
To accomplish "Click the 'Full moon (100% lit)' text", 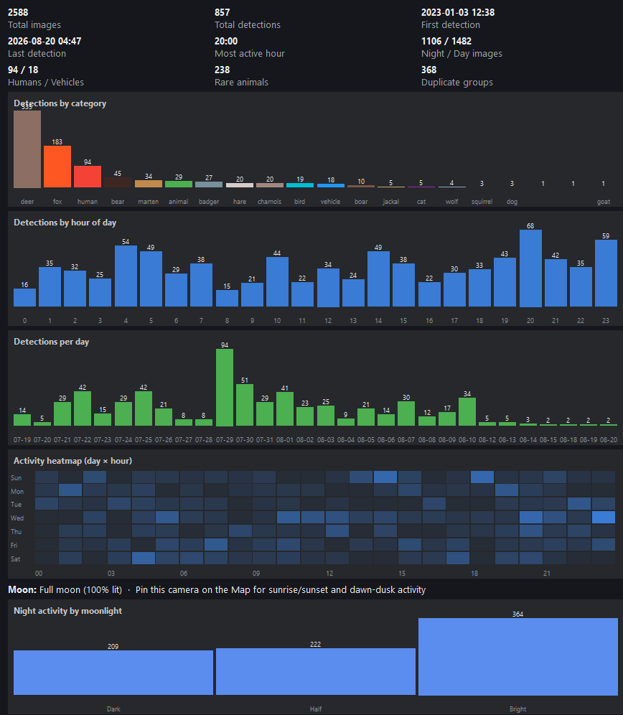I will tap(80, 589).
